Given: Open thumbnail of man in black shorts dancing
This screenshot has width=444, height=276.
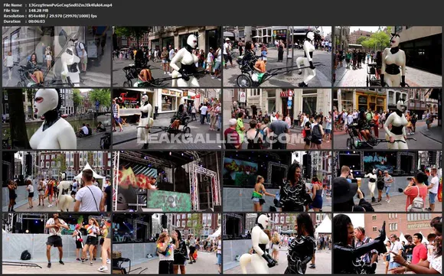Looking at the screenshot, I should click(57, 243).
